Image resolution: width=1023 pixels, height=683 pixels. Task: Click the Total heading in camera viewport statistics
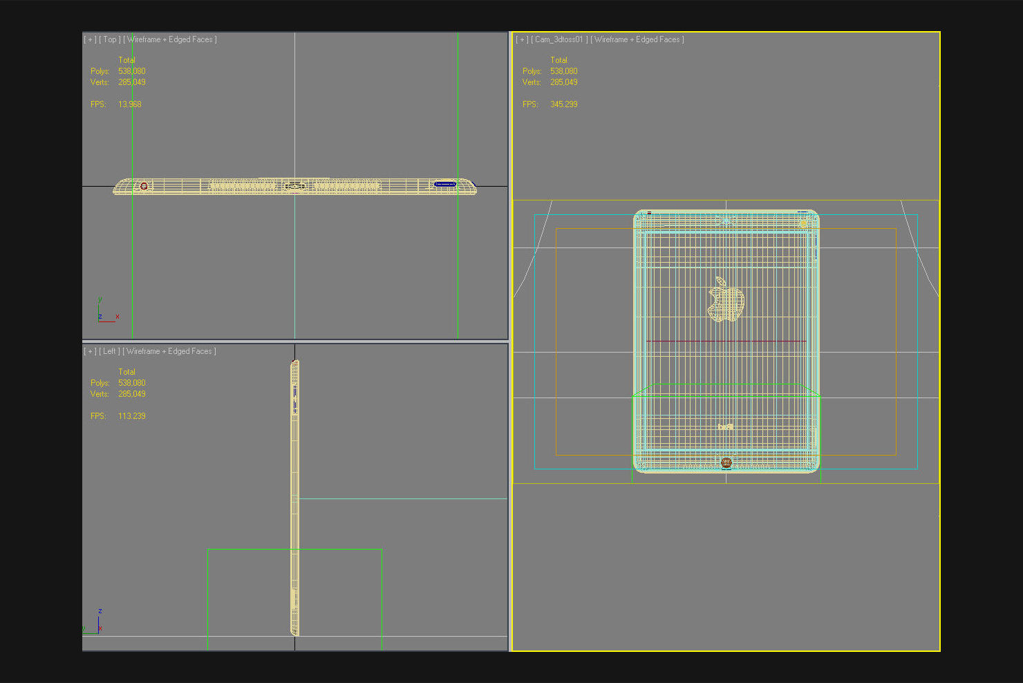[559, 60]
